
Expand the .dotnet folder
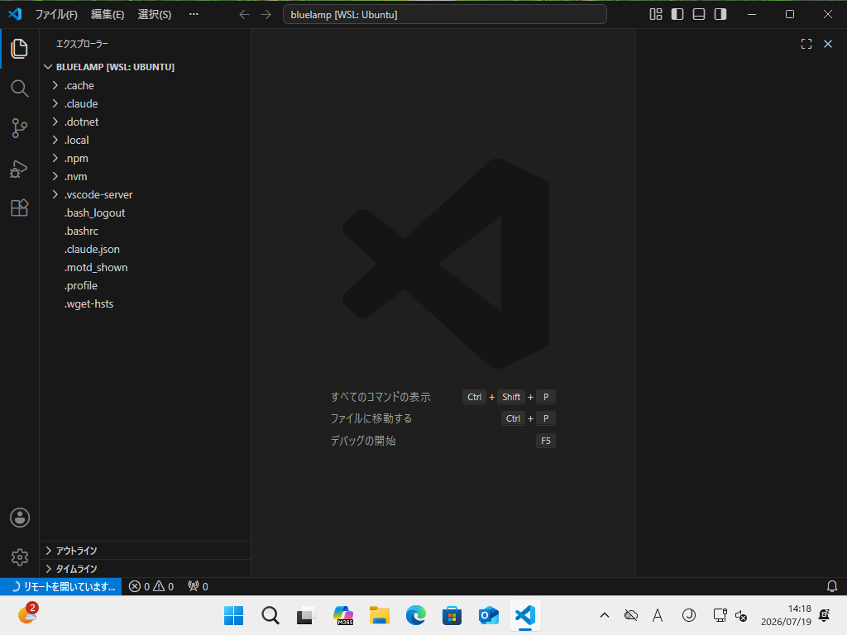(x=145, y=122)
